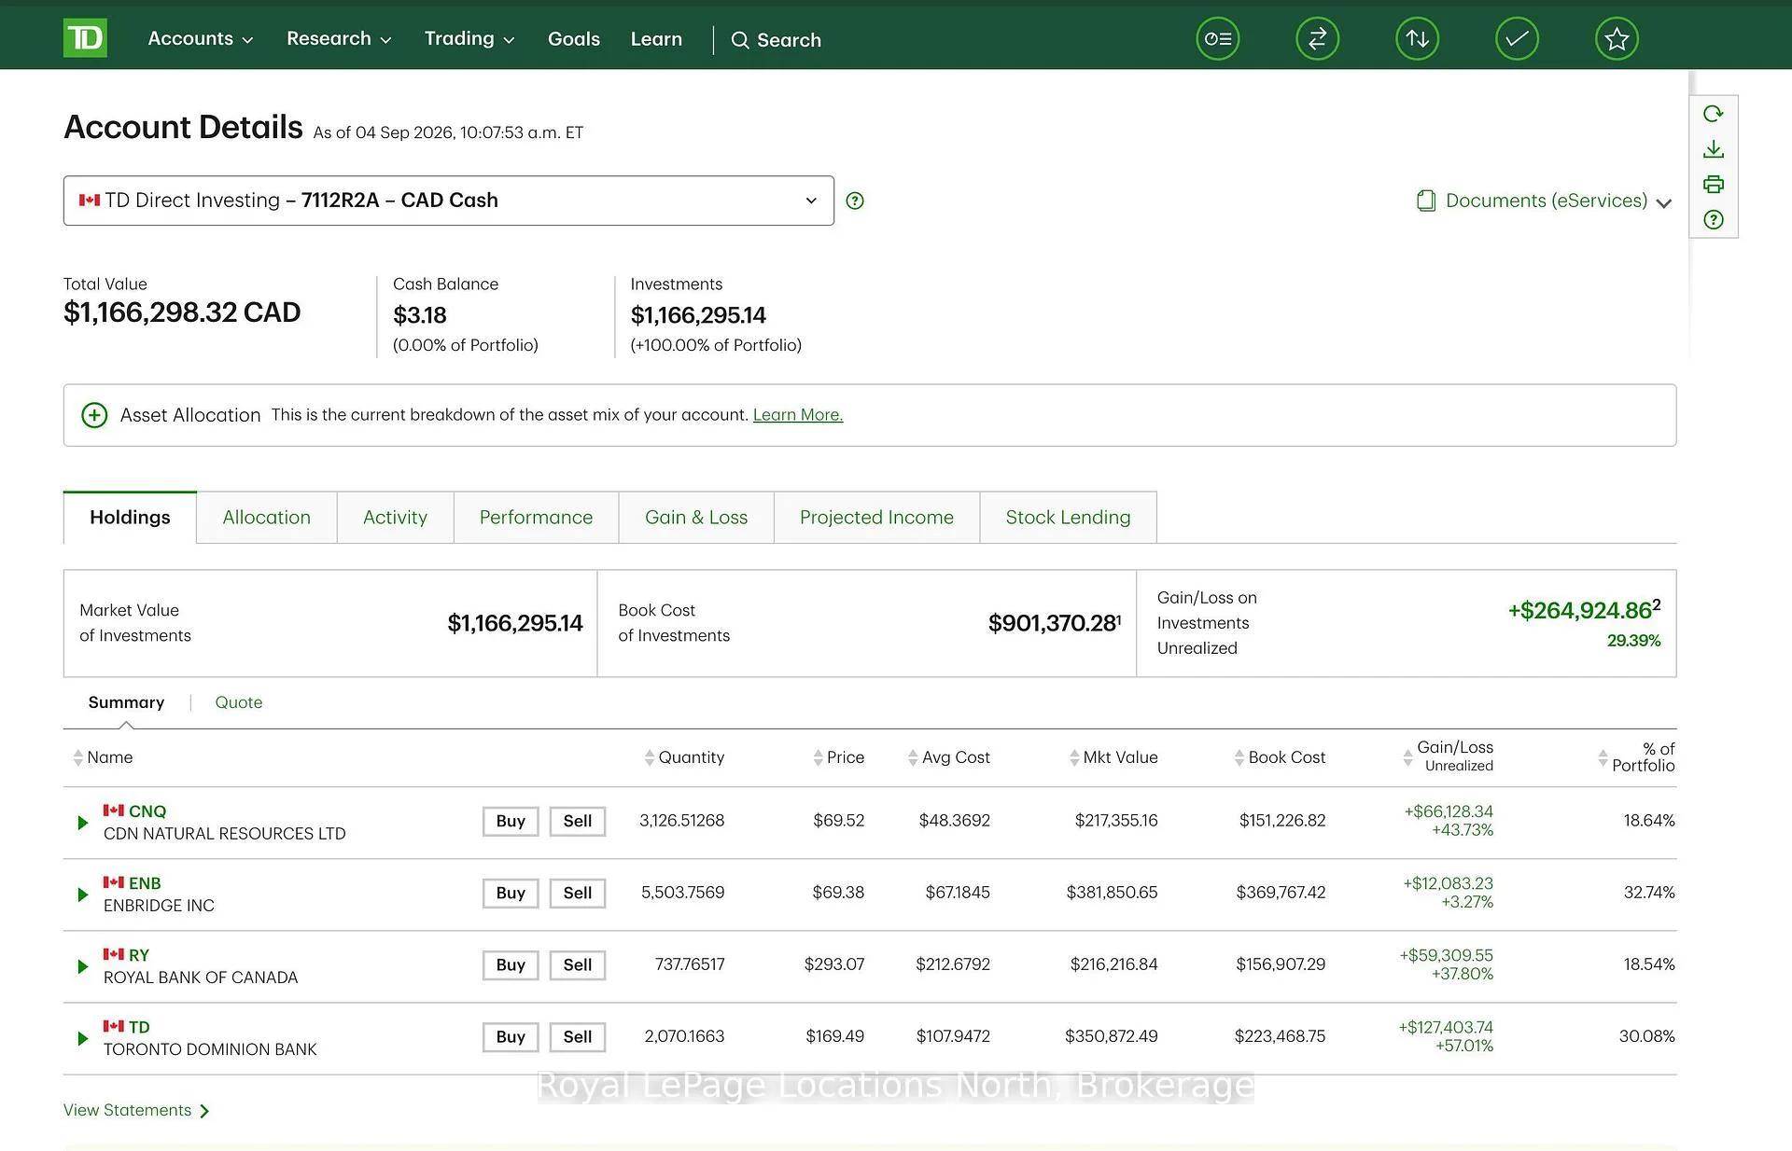Download account details using download icon
Viewport: 1792px width, 1151px height.
coord(1713,149)
